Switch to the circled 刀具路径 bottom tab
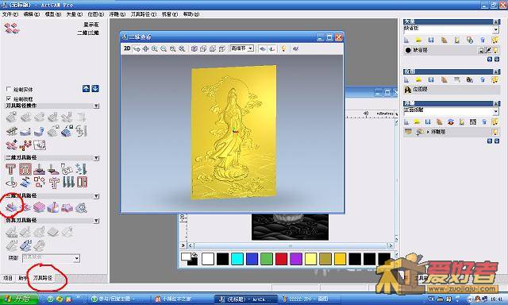 pos(42,278)
